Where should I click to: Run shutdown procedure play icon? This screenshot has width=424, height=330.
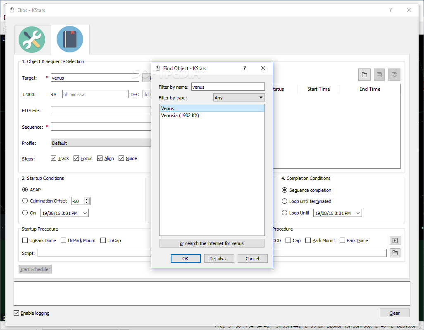(395, 240)
